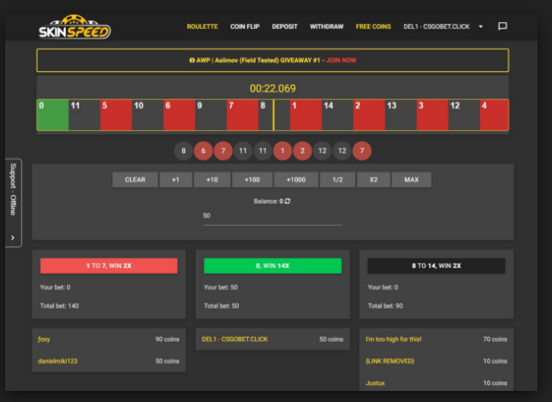Click the history circle showing 8
The image size is (552, 402).
(x=183, y=151)
